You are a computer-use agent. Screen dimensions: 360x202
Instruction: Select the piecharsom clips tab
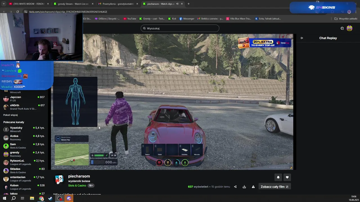160,4
